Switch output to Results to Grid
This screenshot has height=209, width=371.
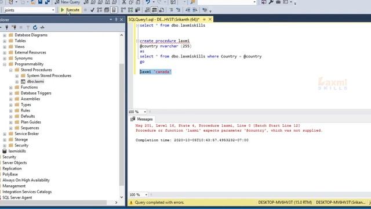[154, 10]
